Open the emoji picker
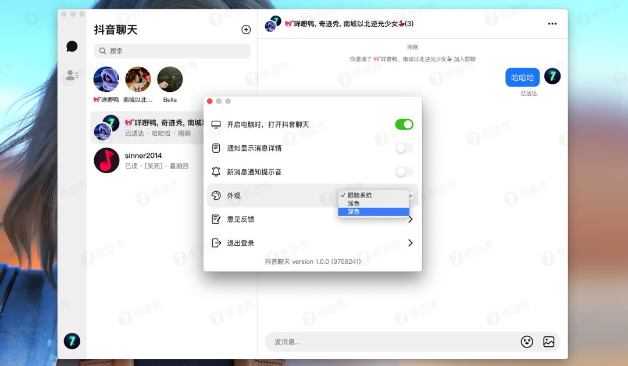The image size is (628, 366). [527, 342]
